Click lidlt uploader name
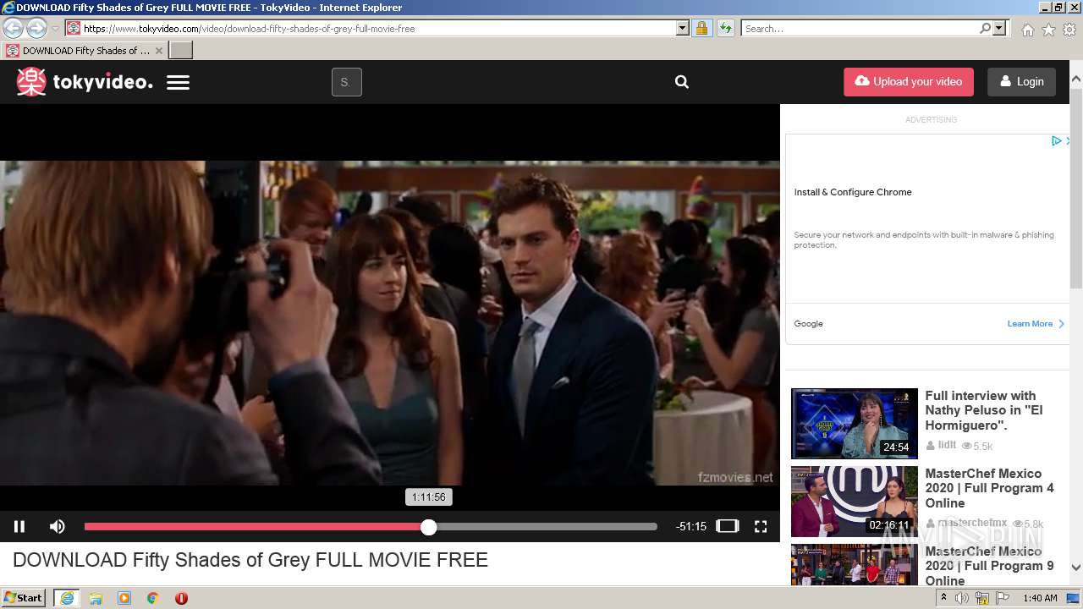This screenshot has width=1083, height=609. coord(947,445)
